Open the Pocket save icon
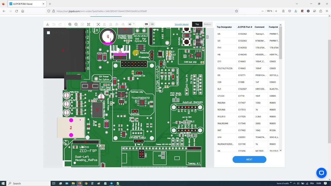Viewport: 331px width, 186px height. click(x=289, y=11)
